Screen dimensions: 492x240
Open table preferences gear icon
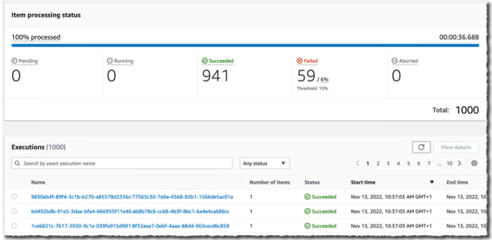pyautogui.click(x=474, y=163)
